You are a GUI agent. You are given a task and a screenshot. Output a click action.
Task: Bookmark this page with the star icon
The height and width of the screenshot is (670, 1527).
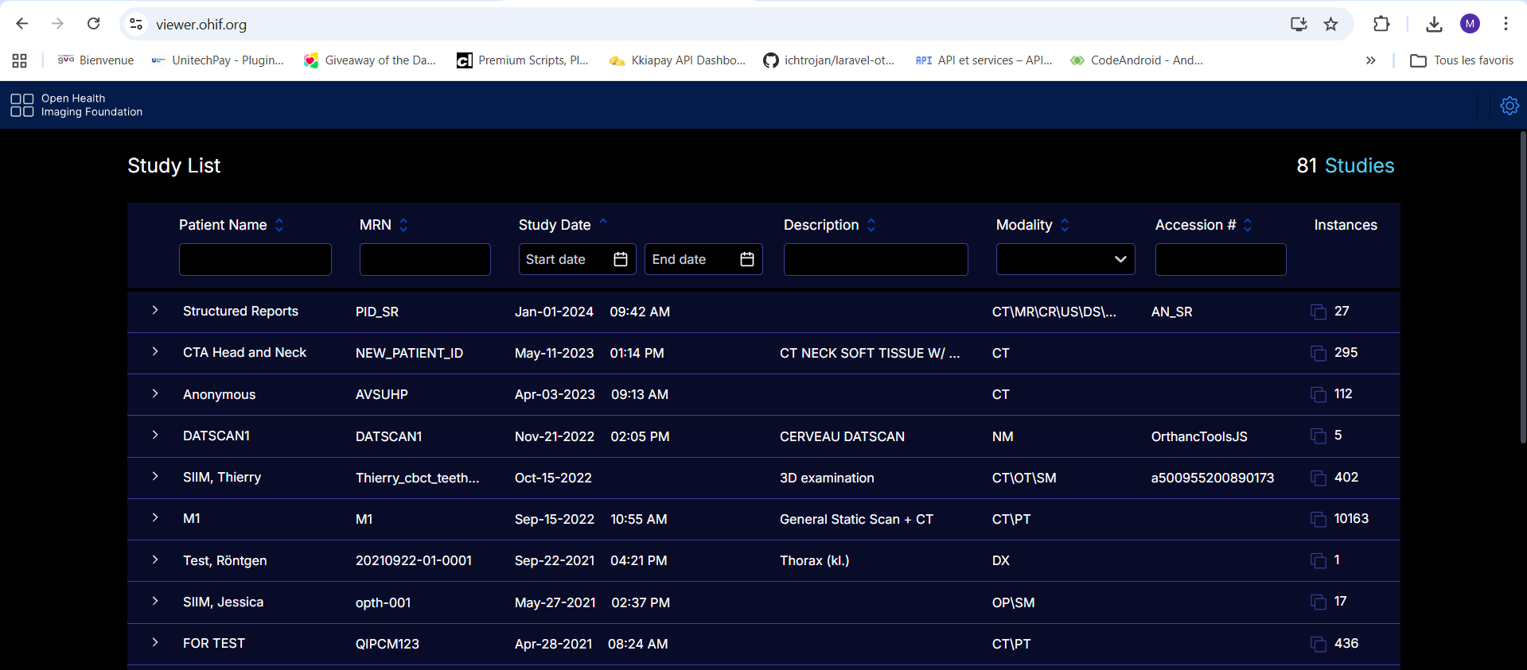(1330, 25)
